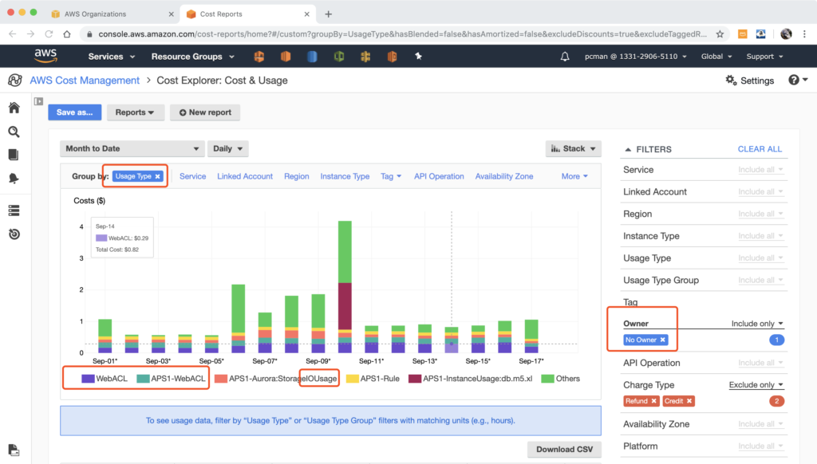Screen dimensions: 817x464
Task: Click the Save as... button
Action: (74, 112)
